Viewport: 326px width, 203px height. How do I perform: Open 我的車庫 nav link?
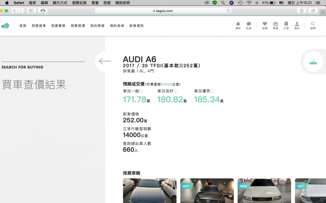click(97, 26)
